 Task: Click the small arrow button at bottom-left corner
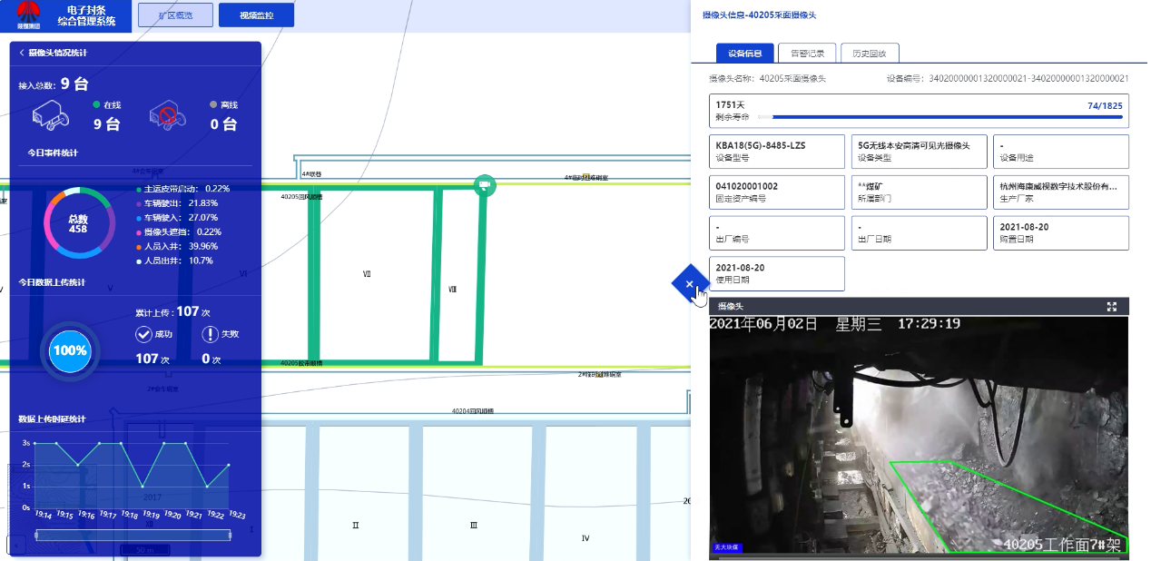pyautogui.click(x=15, y=545)
